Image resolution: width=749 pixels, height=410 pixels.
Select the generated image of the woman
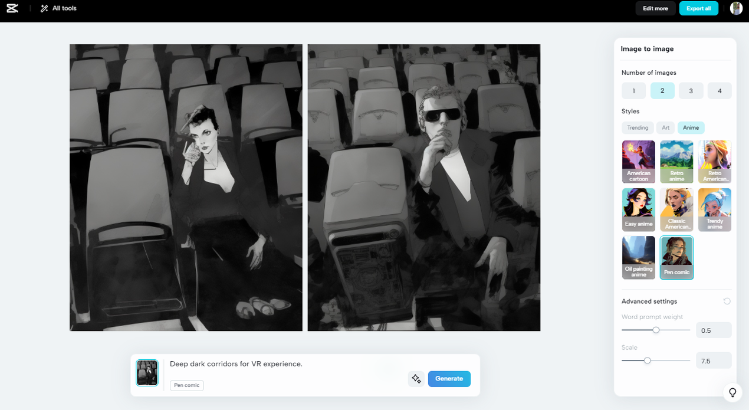pyautogui.click(x=186, y=188)
